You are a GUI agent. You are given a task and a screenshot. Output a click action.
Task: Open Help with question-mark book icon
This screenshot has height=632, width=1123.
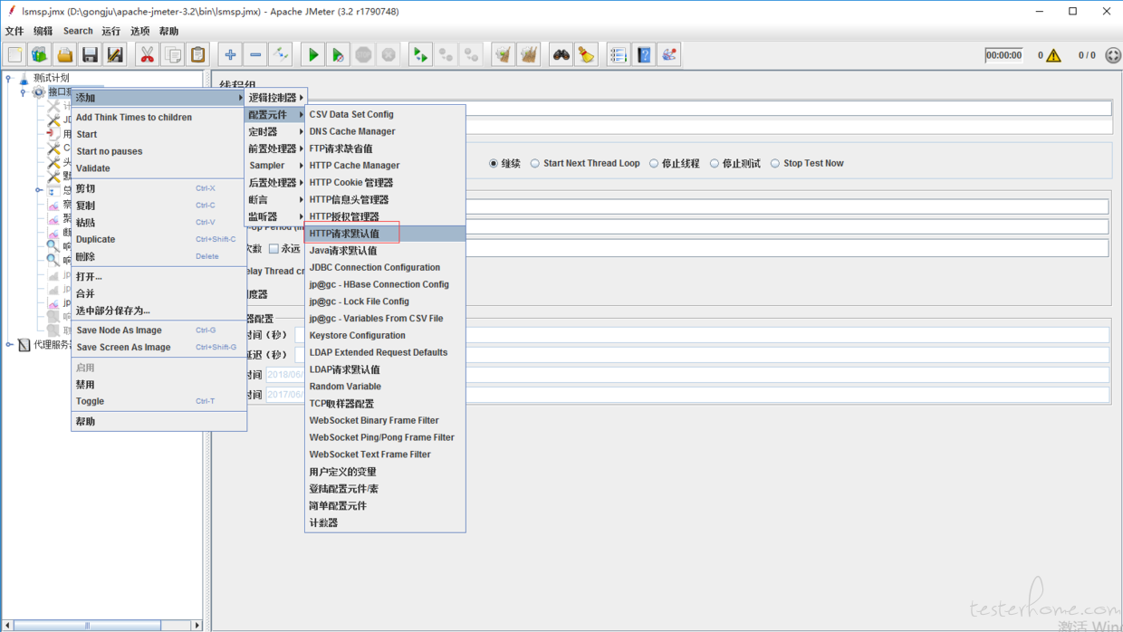click(x=644, y=55)
